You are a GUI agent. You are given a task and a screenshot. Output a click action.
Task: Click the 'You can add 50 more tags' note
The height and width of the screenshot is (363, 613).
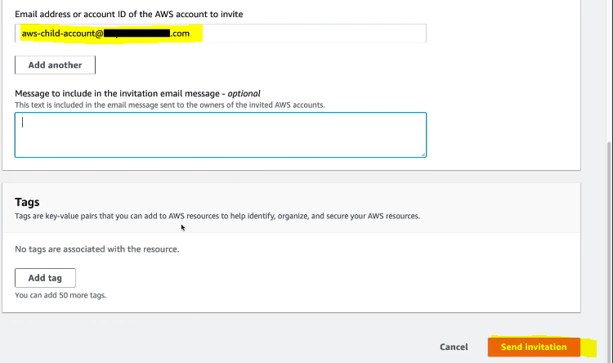(x=60, y=295)
